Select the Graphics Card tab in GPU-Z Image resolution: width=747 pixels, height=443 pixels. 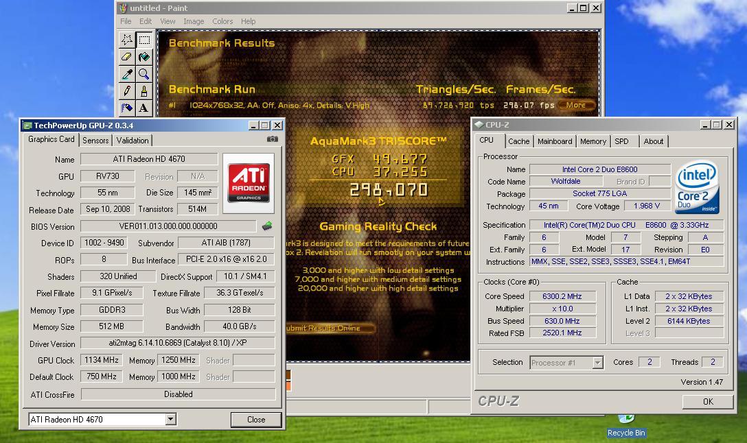point(51,139)
